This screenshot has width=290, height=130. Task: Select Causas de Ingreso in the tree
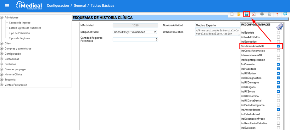19,23
